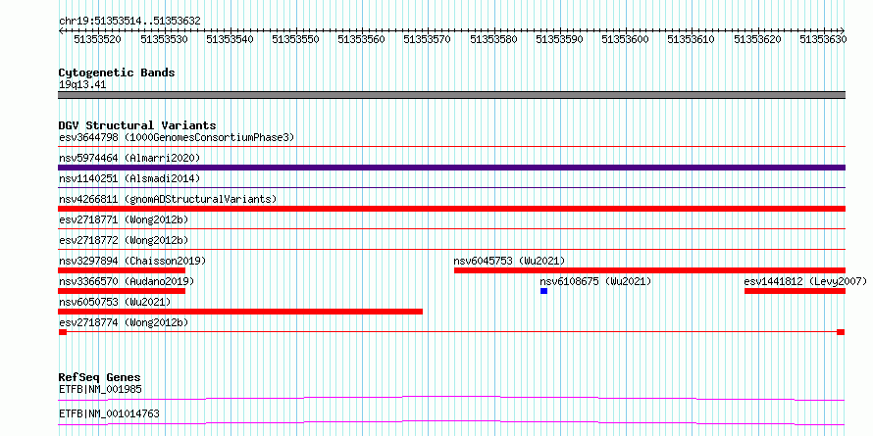
Task: Click esv2718774 (Wong2012b) label
Action: pos(124,322)
